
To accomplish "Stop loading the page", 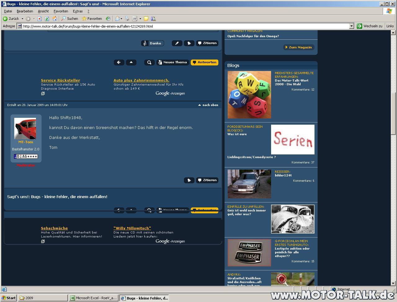I will pyautogui.click(x=40, y=19).
